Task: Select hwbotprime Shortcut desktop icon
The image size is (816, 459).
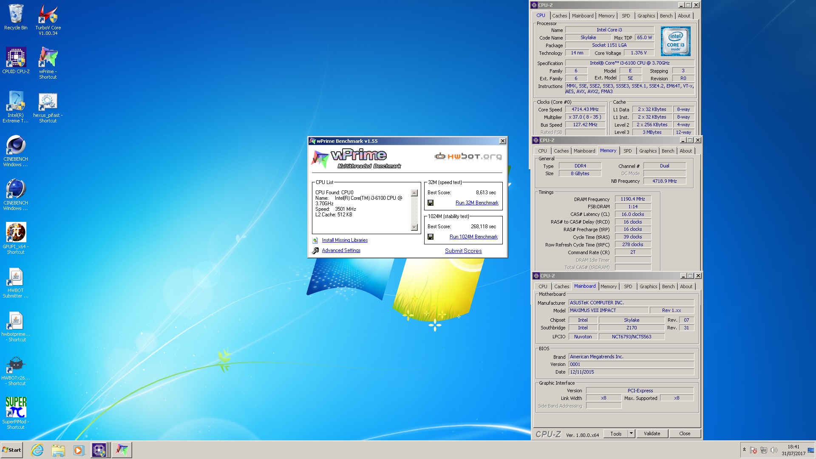Action: click(x=16, y=326)
